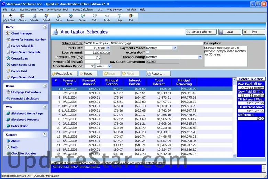
Task: Open Prefs from the toolbar
Action: pyautogui.click(x=107, y=18)
